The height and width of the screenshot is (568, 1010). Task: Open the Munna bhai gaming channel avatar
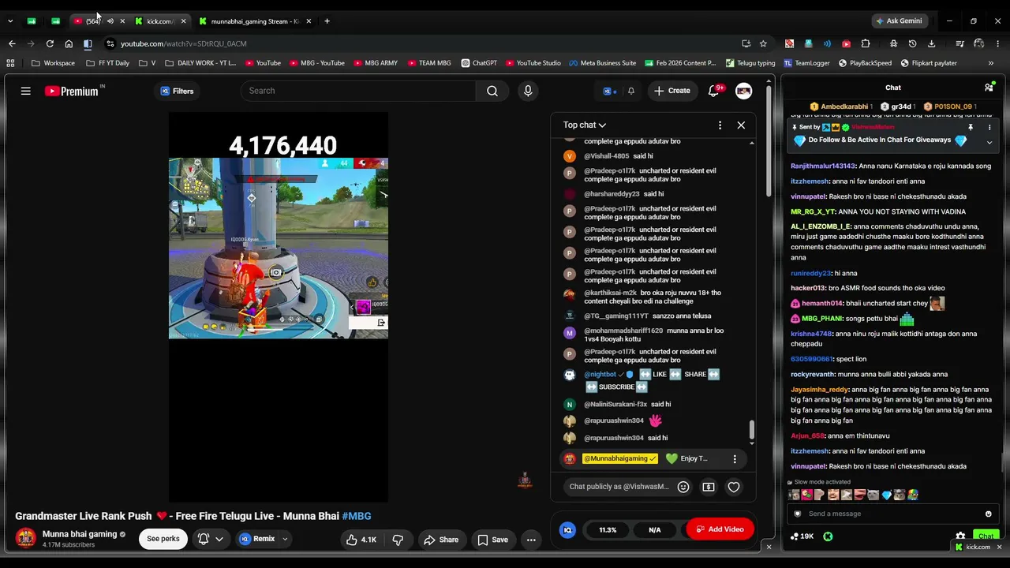(26, 539)
